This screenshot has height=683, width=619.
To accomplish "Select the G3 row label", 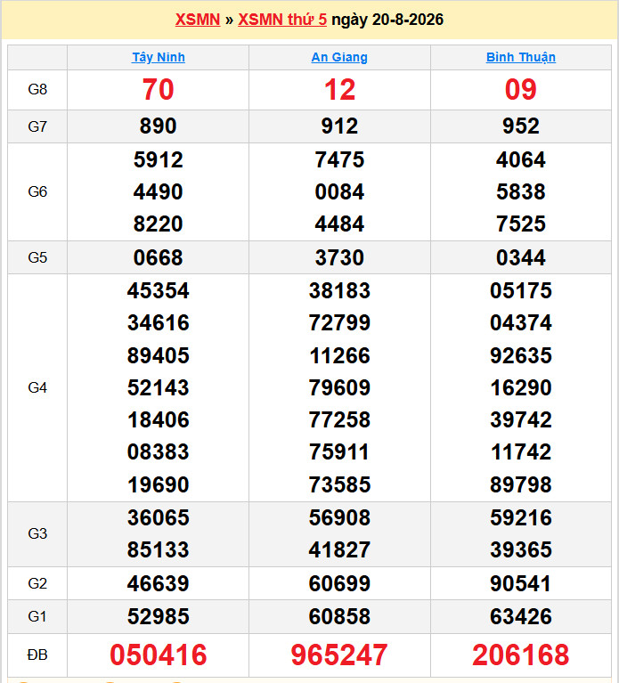I will [37, 533].
